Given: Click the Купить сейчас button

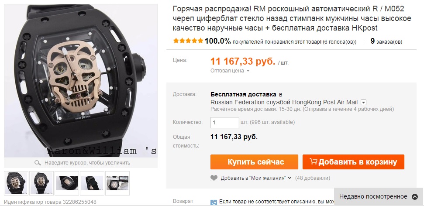Looking at the screenshot, I should 254,162.
